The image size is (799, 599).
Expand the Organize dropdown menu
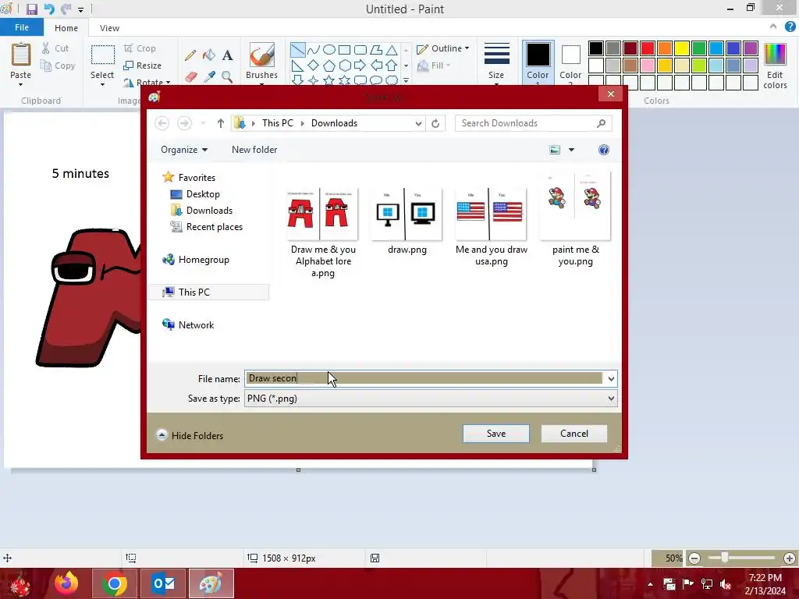[184, 150]
